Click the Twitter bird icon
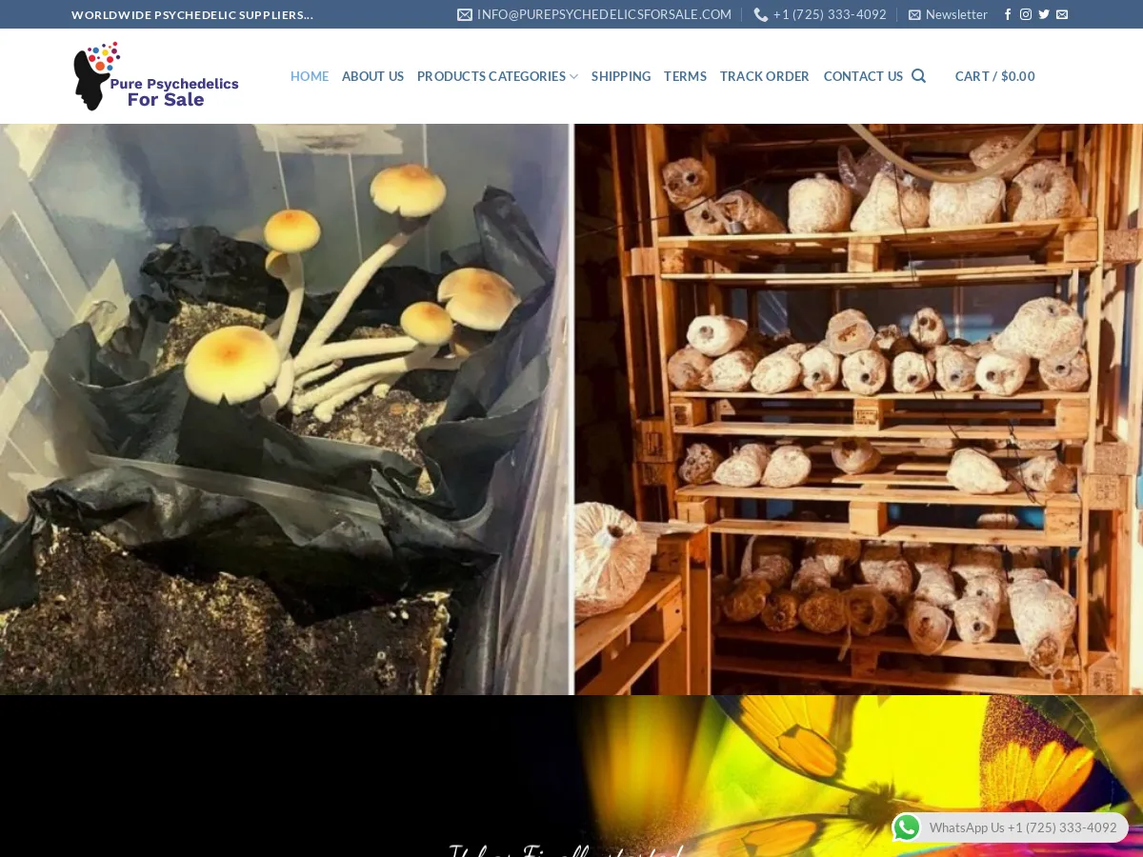Screen dimensions: 1143x857 coord(1044,14)
